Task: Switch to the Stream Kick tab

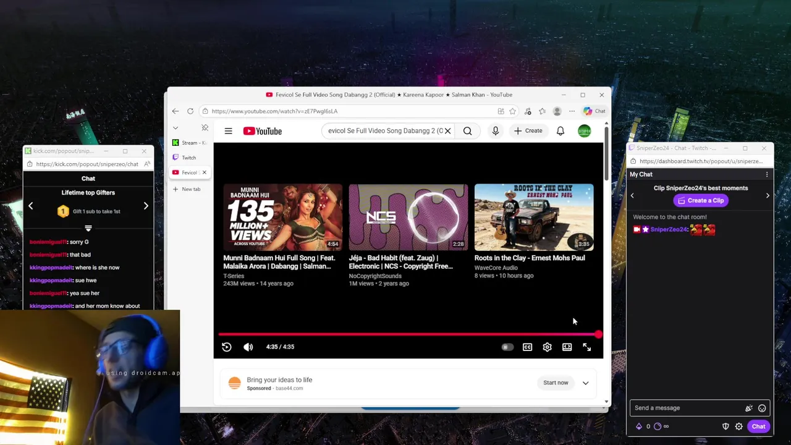Action: pyautogui.click(x=189, y=143)
